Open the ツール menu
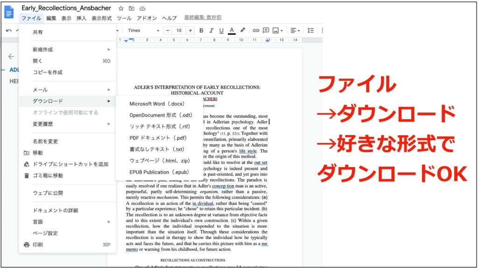 124,18
